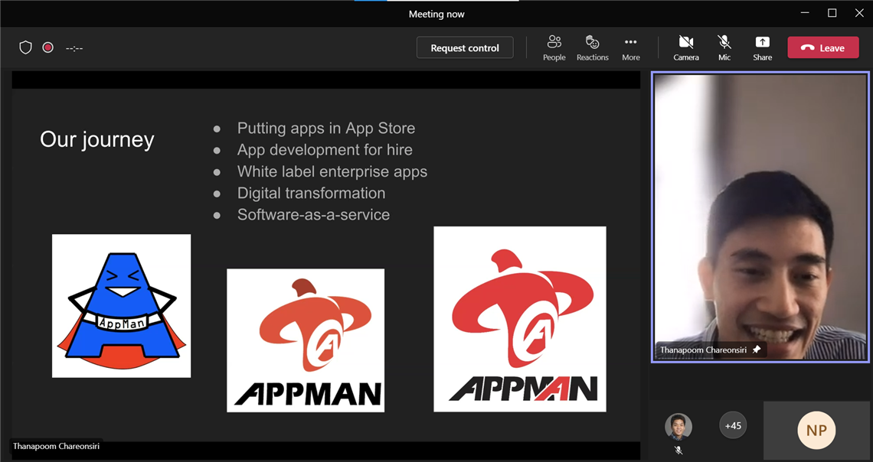
Task: Click the blue AppMan mascot logo
Action: [x=121, y=306]
